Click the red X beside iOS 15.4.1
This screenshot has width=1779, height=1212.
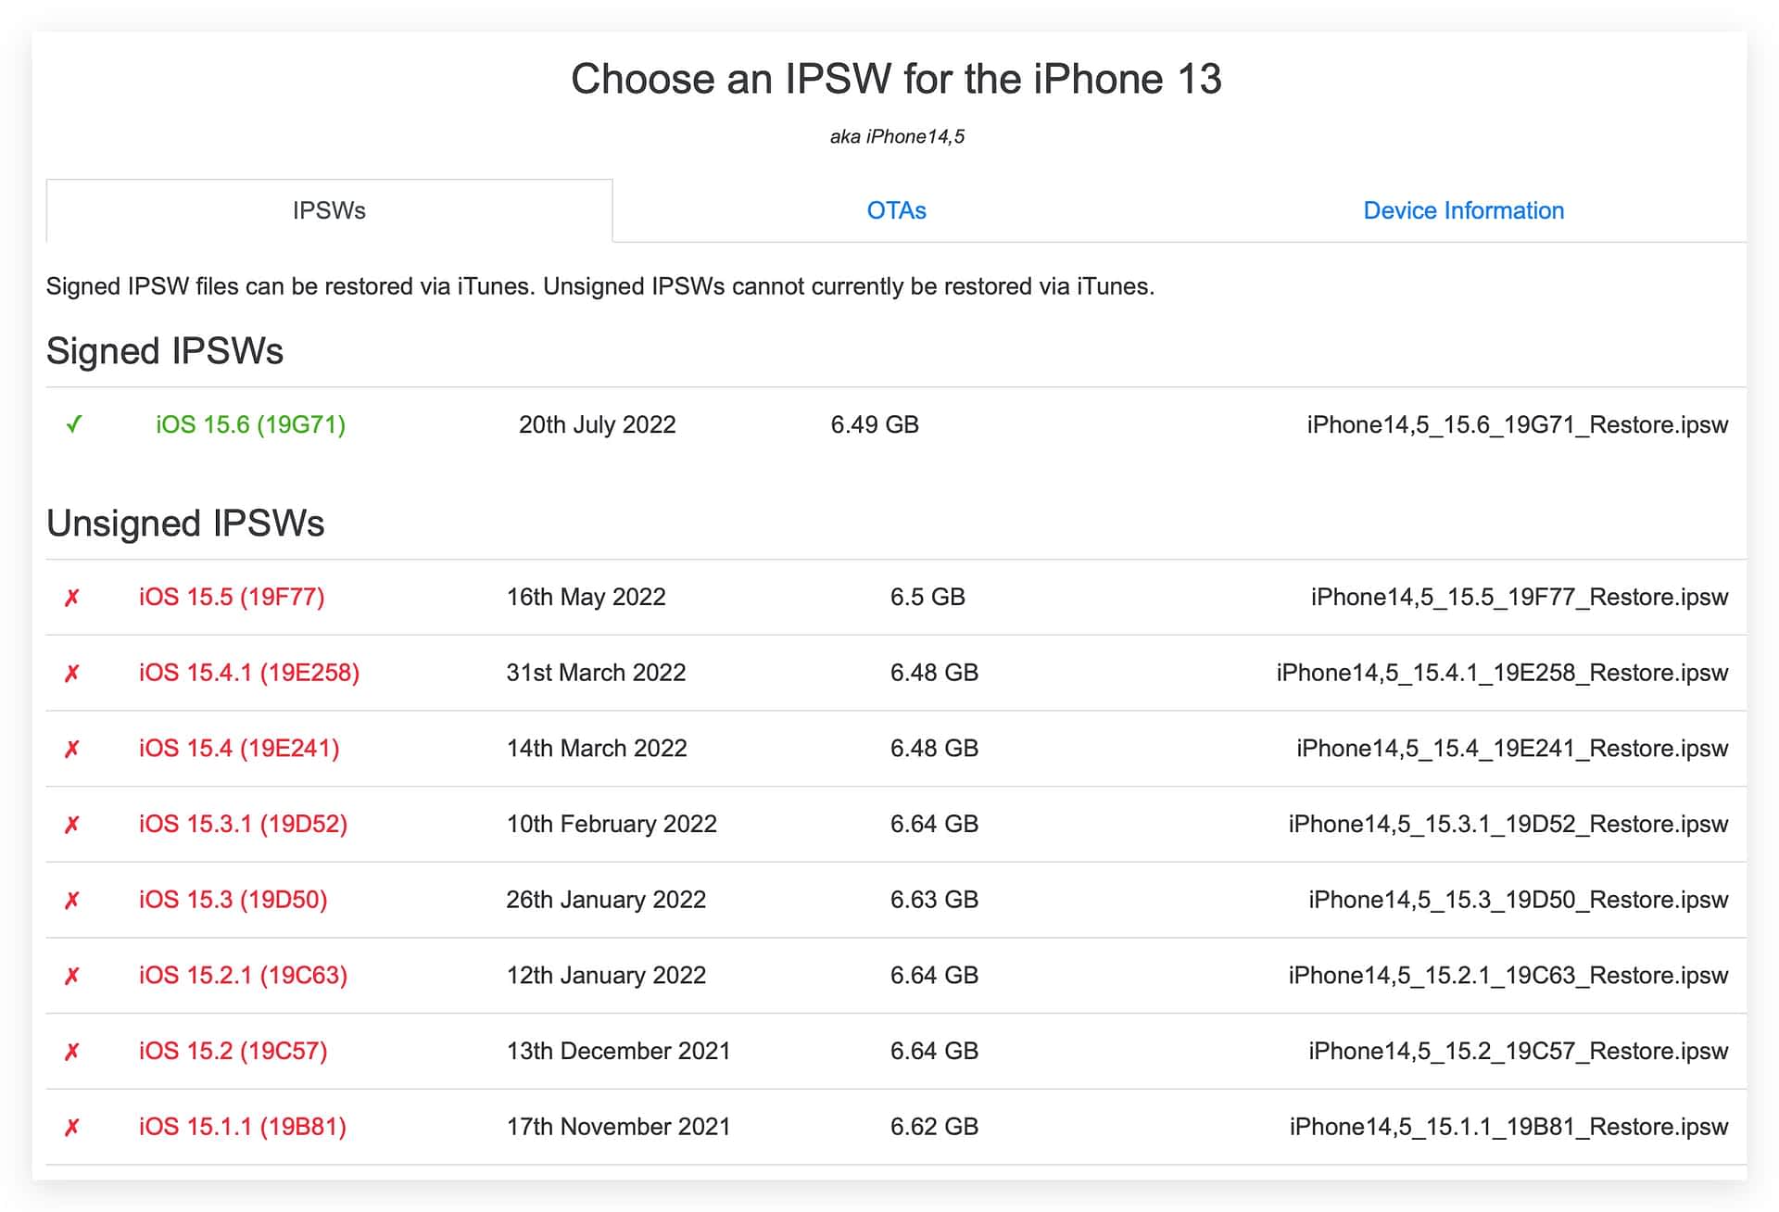(x=71, y=674)
